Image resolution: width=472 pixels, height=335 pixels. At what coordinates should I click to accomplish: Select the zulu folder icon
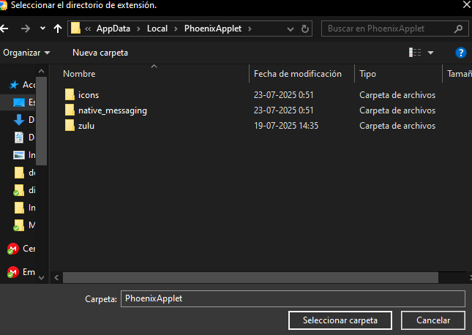pos(70,126)
